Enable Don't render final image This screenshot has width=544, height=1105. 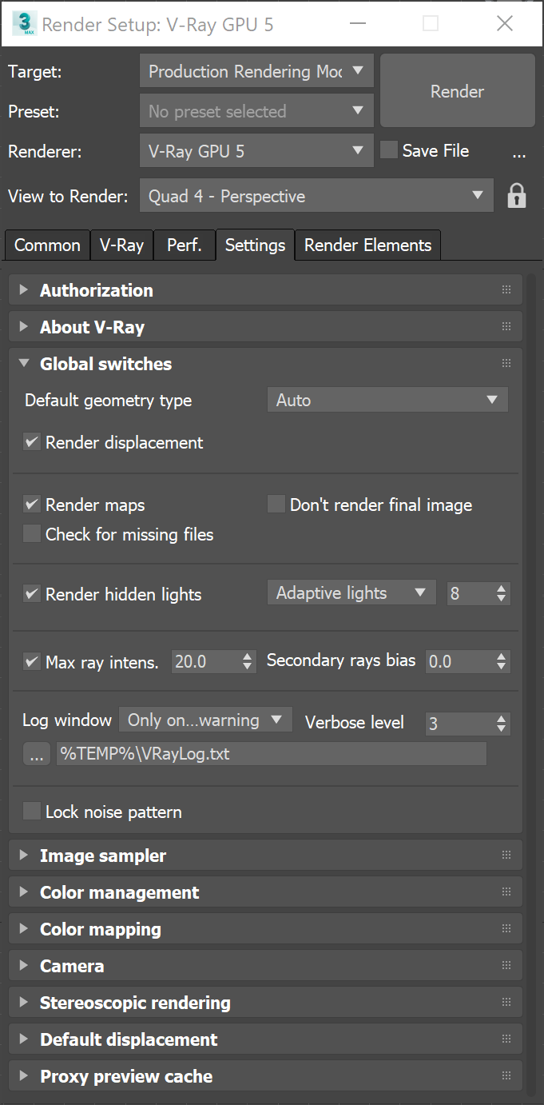(x=276, y=504)
